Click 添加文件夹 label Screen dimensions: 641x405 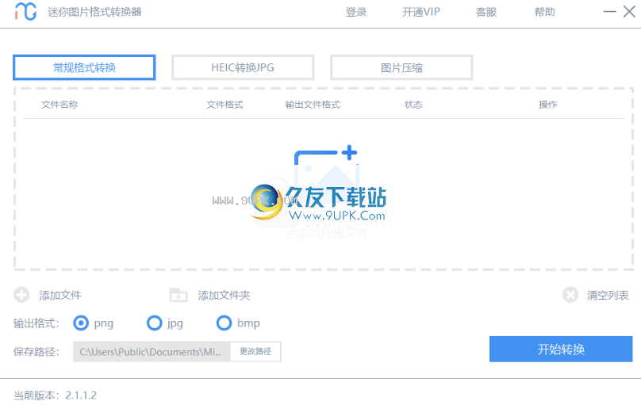224,295
